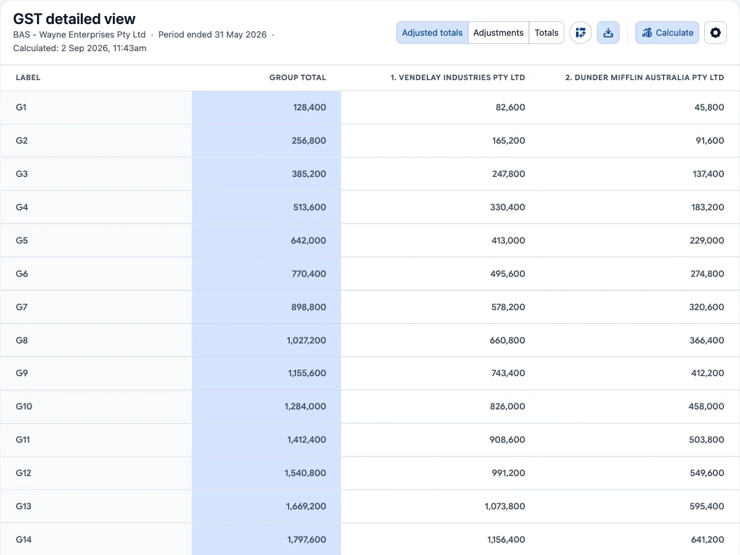Click group total 128,400 for G1
The width and height of the screenshot is (740, 555).
[310, 107]
